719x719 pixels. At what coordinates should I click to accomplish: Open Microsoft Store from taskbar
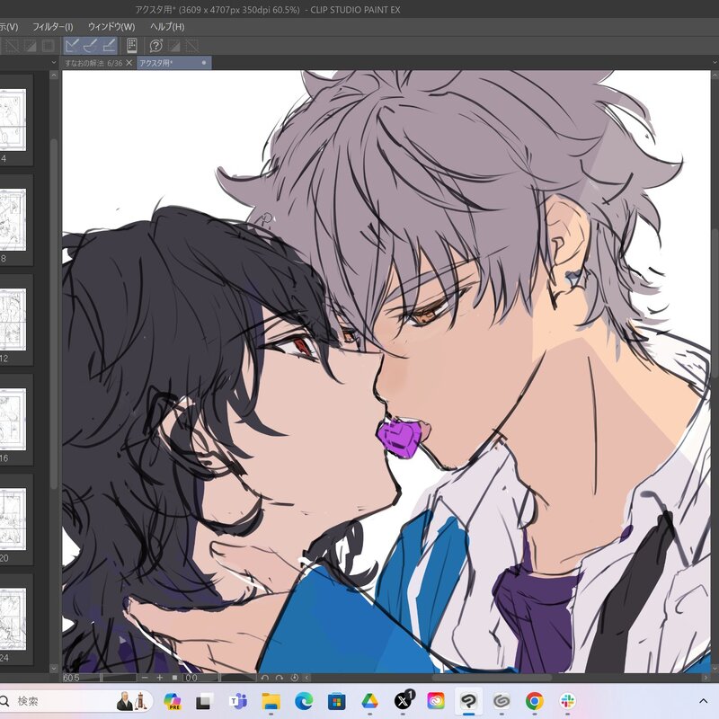point(336,701)
